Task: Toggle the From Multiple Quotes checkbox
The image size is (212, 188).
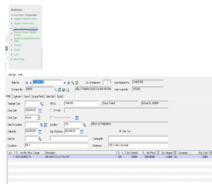Action: coord(51,118)
